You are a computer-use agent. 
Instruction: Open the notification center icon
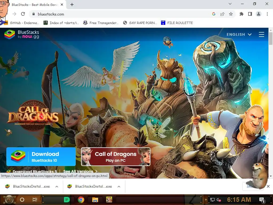point(262,200)
